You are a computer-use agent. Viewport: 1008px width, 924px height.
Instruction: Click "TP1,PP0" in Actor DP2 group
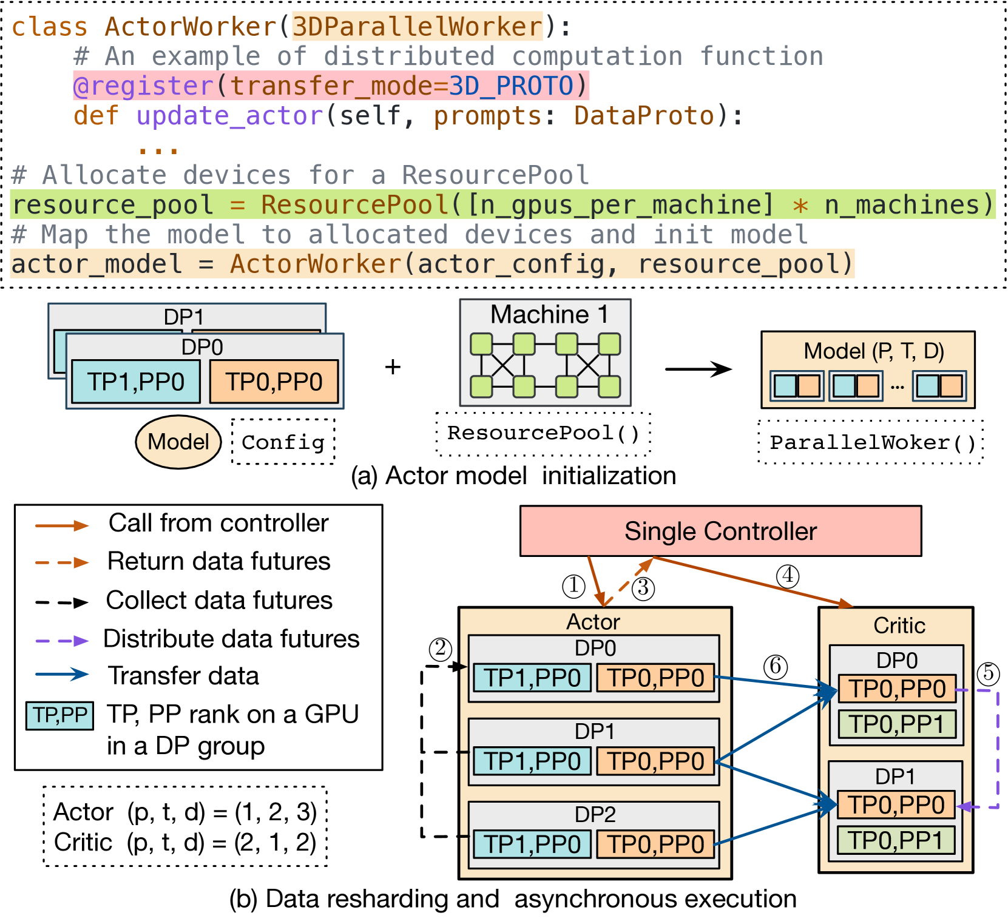(532, 844)
